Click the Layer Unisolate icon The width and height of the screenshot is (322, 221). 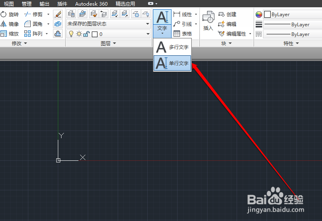[x=125, y=14]
